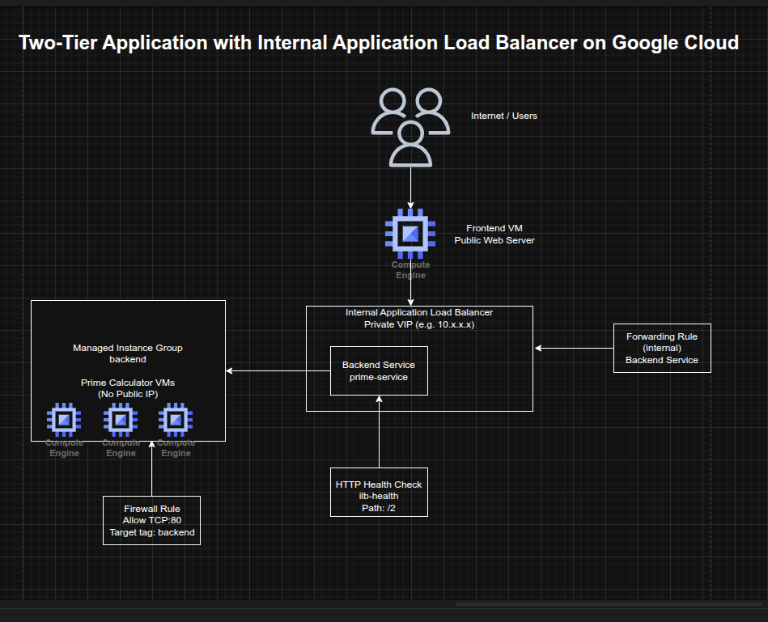Select the arrow from Forwarding Rule to load balancer
The height and width of the screenshot is (622, 768).
point(575,349)
